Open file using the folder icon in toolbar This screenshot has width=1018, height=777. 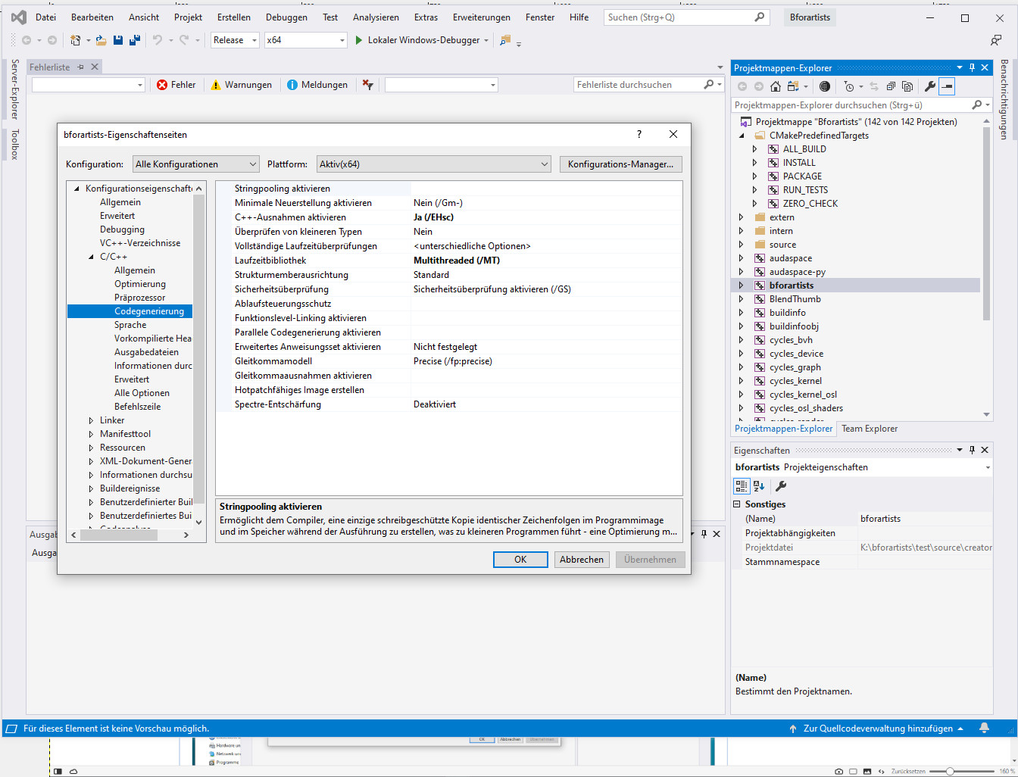[101, 40]
